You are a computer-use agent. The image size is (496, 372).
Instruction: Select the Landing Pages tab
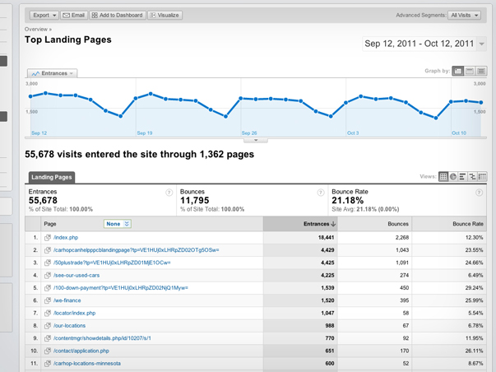point(52,177)
